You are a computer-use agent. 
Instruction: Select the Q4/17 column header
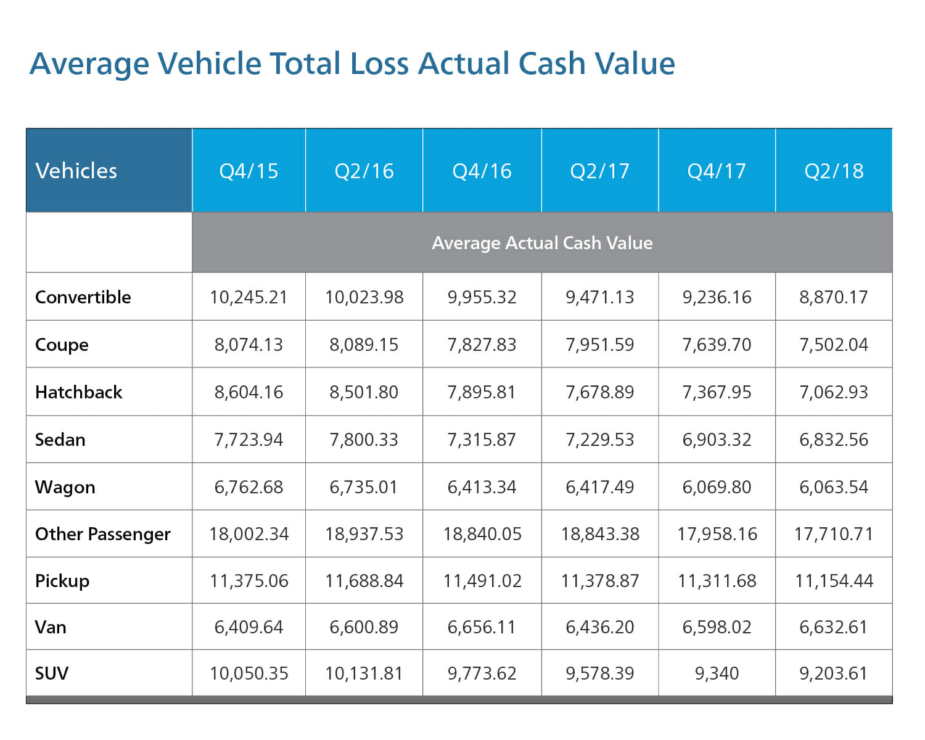coord(717,170)
